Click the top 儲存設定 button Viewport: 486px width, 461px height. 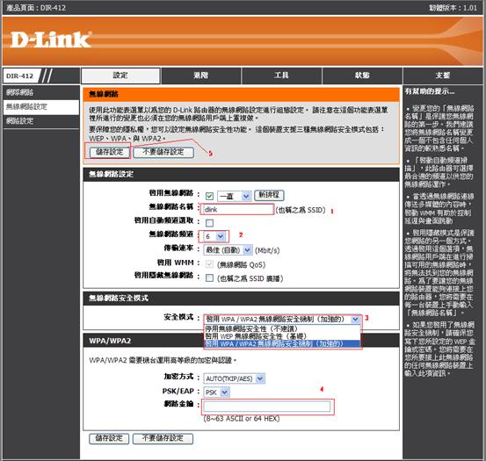(109, 152)
